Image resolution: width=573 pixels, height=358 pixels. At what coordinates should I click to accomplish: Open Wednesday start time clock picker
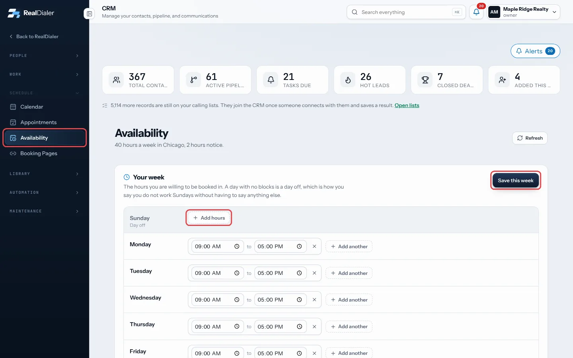click(x=237, y=300)
